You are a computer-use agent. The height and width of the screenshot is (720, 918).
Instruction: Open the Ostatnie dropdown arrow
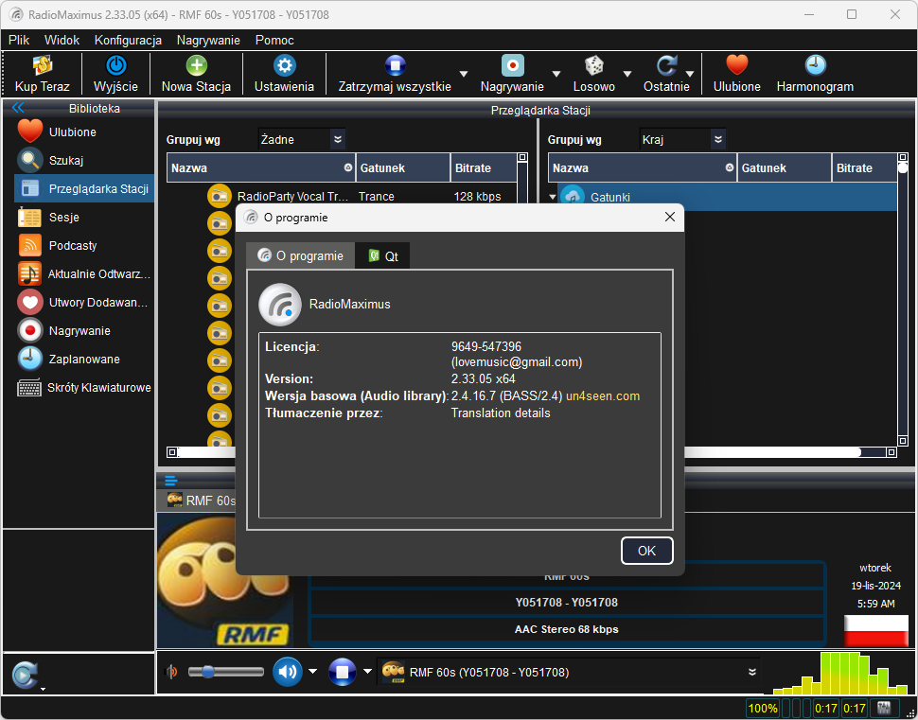coord(690,74)
